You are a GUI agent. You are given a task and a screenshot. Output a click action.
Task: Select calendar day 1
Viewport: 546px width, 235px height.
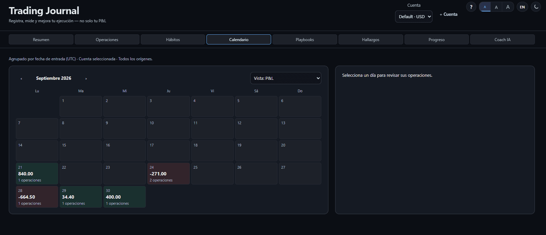tap(81, 106)
